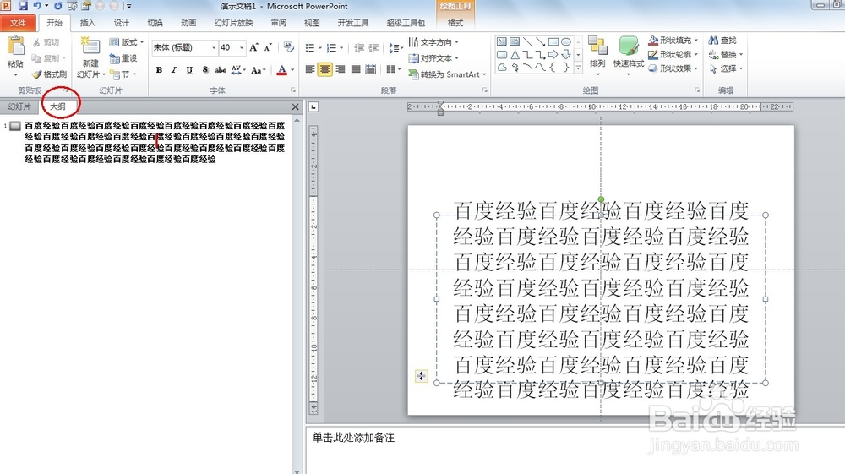The height and width of the screenshot is (474, 845).
Task: Toggle center text alignment
Action: [325, 69]
